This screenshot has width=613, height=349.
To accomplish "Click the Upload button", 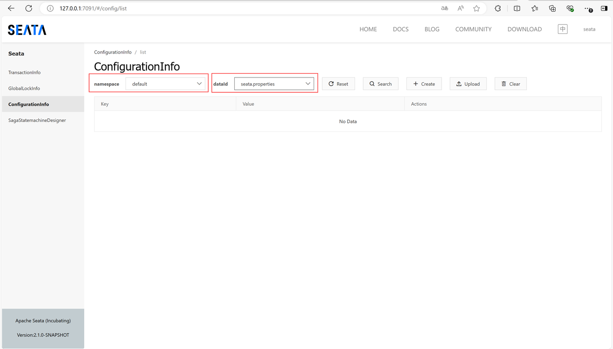I will [468, 84].
